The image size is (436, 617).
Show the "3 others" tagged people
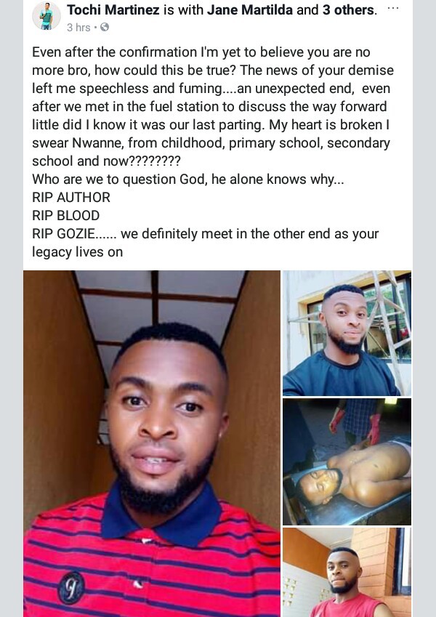[x=344, y=9]
